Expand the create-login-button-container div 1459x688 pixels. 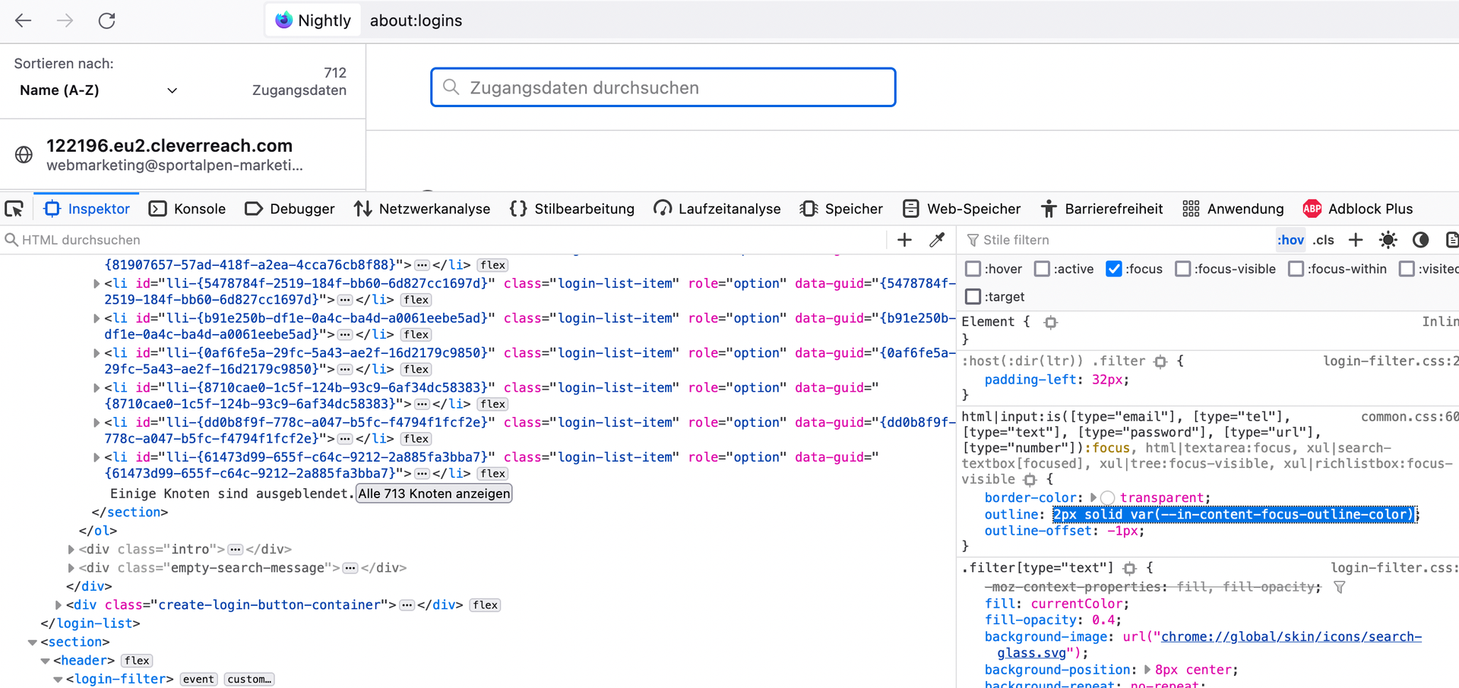59,605
